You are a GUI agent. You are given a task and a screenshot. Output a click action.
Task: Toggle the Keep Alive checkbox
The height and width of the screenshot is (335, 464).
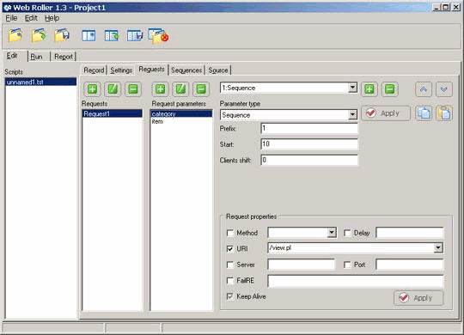230,296
